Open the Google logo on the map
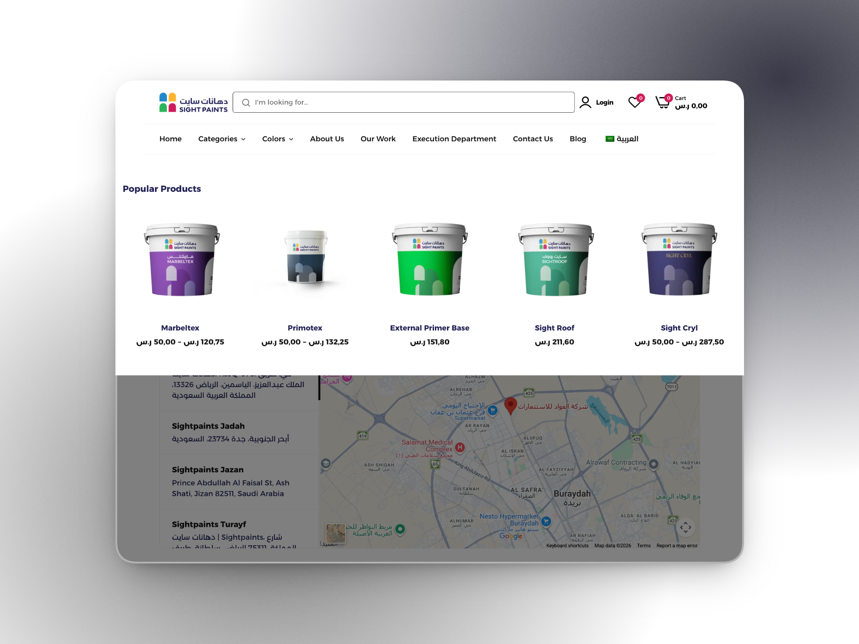This screenshot has height=644, width=859. click(511, 536)
